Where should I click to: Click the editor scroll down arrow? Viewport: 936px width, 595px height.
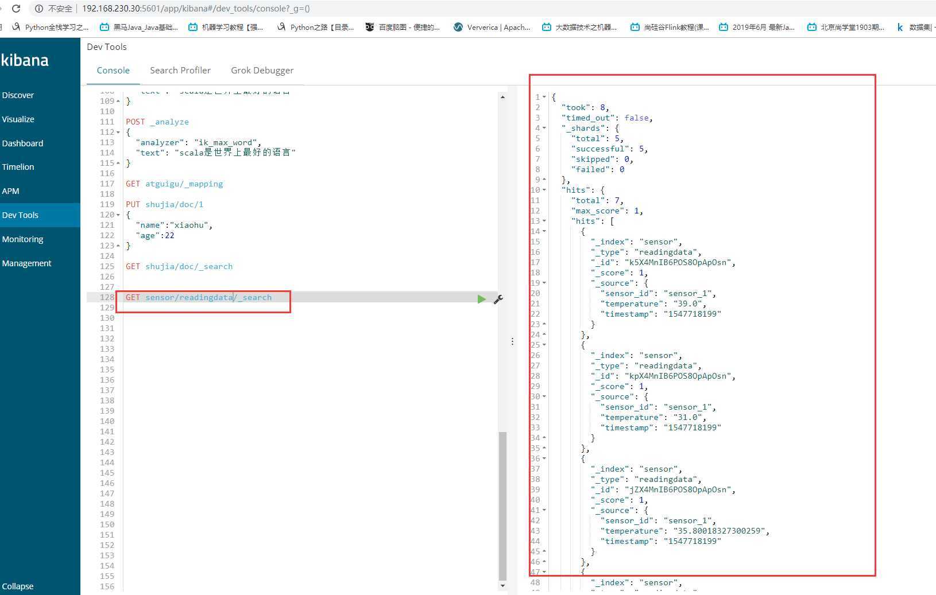pos(502,586)
